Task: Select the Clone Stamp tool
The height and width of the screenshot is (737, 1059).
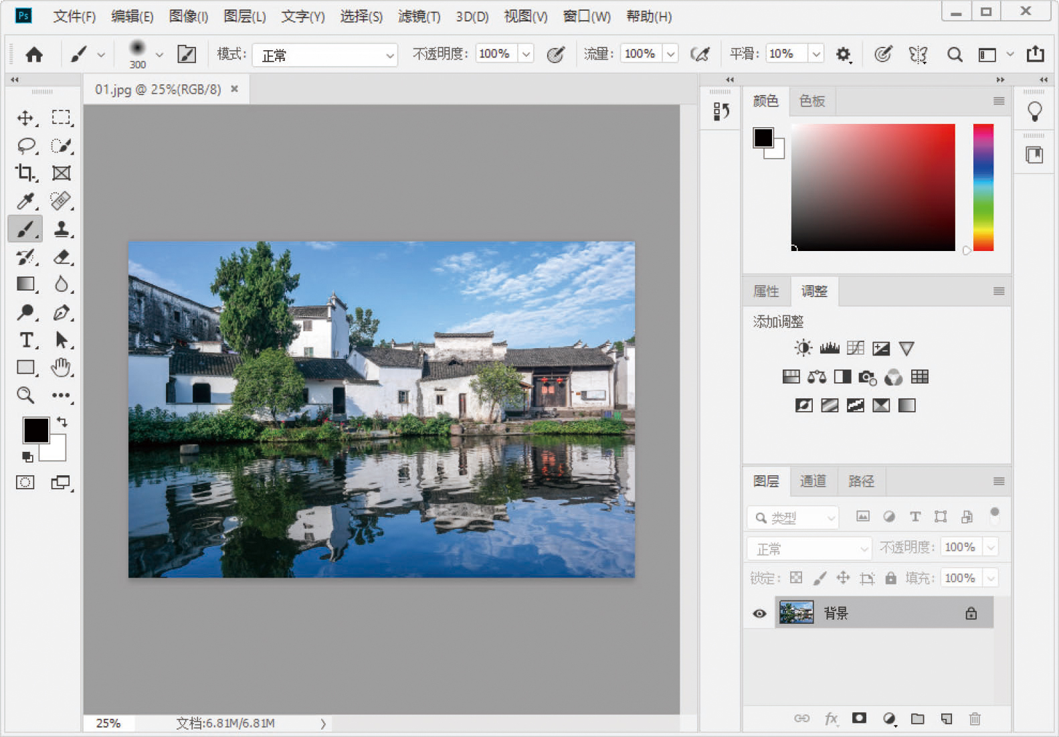Action: pyautogui.click(x=61, y=229)
